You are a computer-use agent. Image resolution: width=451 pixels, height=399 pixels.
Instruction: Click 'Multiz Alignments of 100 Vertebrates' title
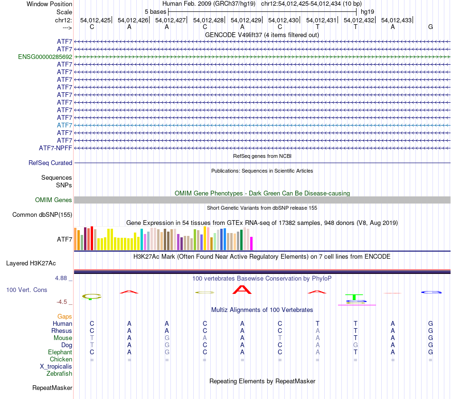pyautogui.click(x=262, y=310)
